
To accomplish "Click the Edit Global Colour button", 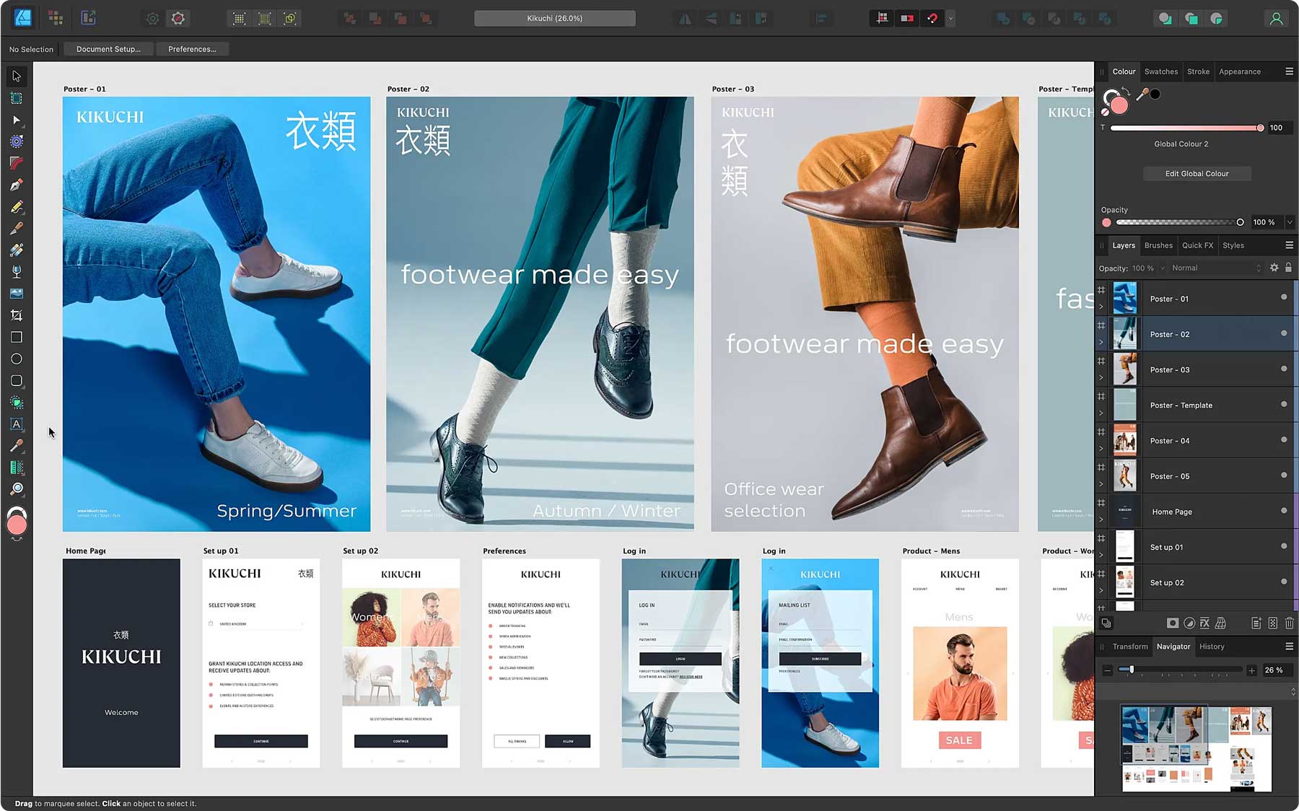I will [x=1197, y=173].
